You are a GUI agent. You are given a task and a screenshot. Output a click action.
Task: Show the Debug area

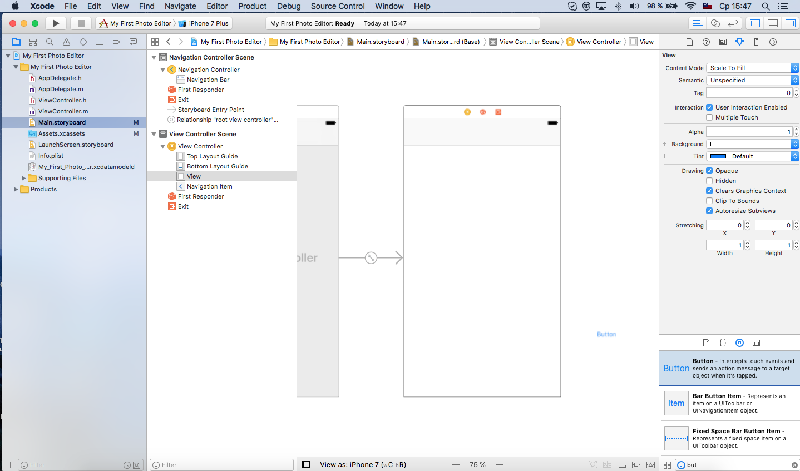click(x=773, y=23)
